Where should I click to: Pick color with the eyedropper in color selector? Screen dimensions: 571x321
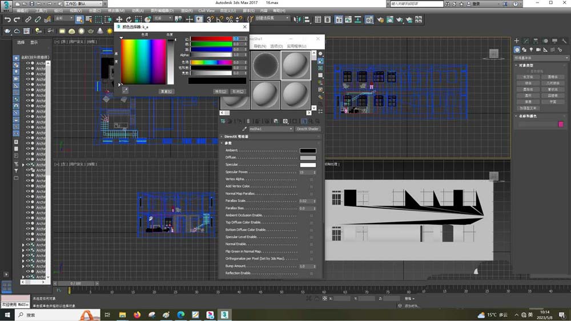pyautogui.click(x=125, y=90)
